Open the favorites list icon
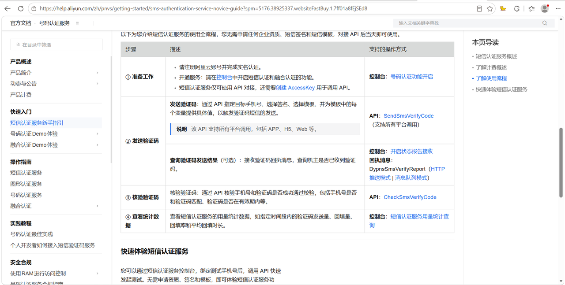The image size is (565, 285). click(531, 8)
